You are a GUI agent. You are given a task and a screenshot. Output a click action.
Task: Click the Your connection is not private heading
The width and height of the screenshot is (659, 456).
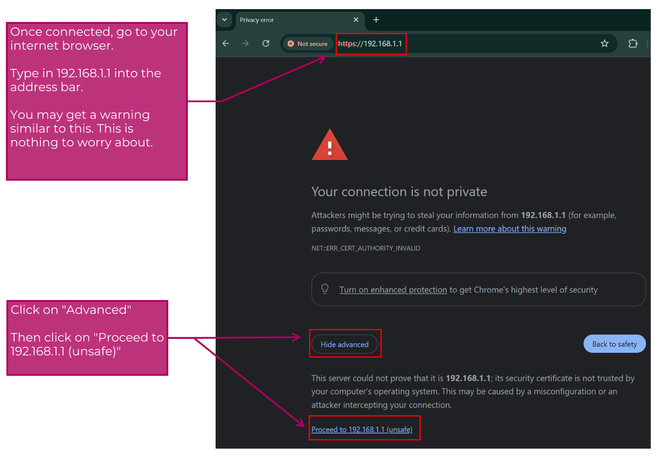tap(399, 192)
